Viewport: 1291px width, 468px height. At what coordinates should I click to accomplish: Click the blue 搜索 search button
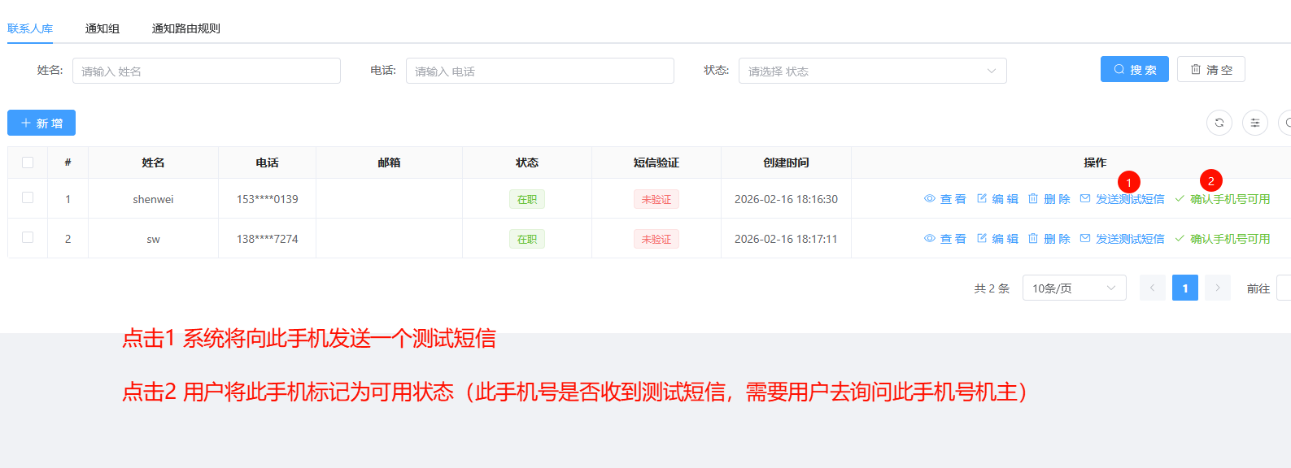1134,70
